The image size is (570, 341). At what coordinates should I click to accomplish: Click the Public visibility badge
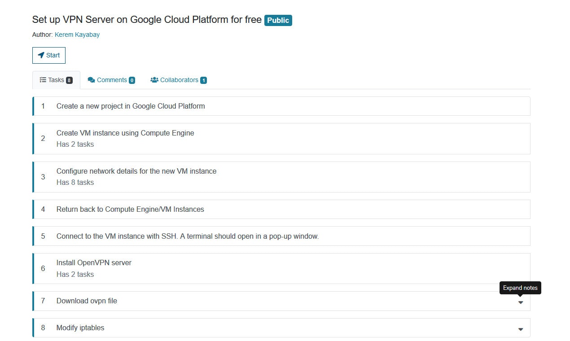pyautogui.click(x=278, y=20)
